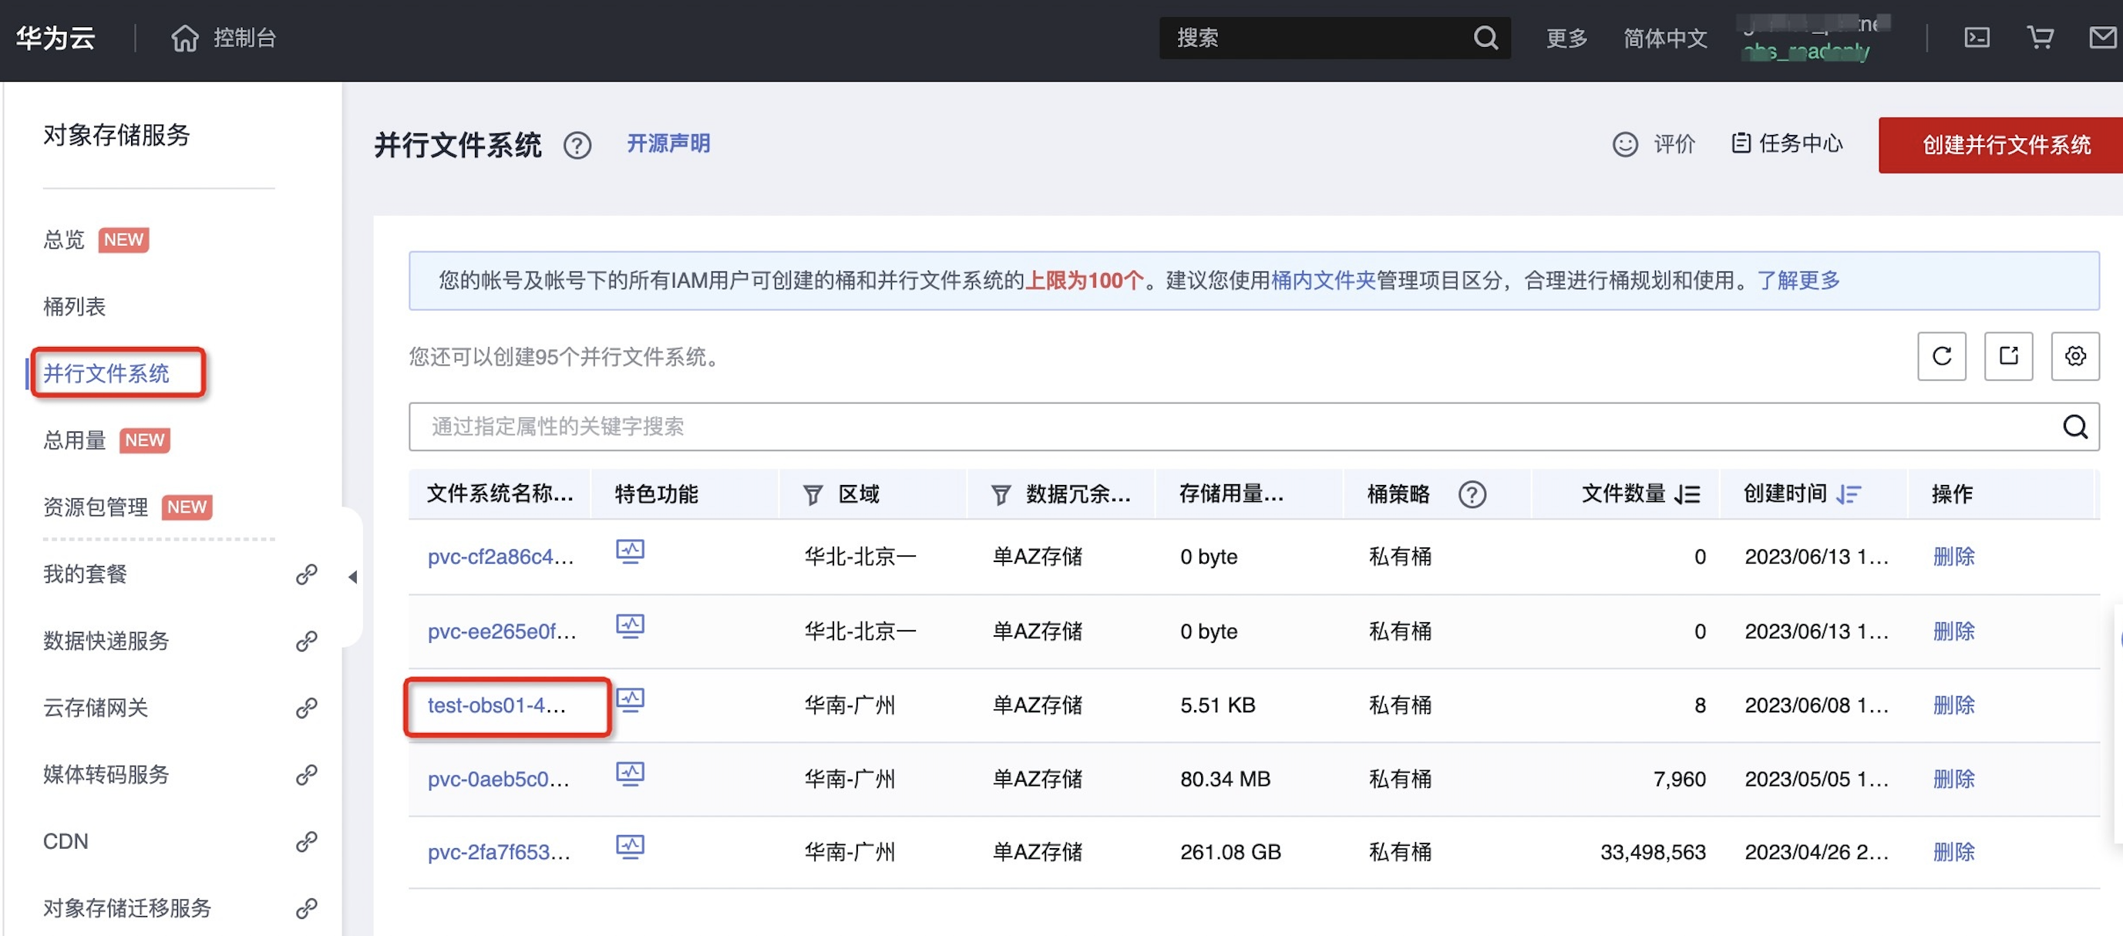The width and height of the screenshot is (2123, 936).
Task: Sort by 文件数量 column
Action: 1688,494
